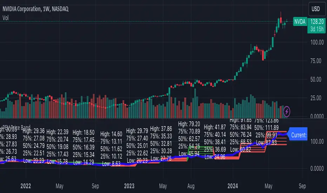The width and height of the screenshot is (327, 193).
Task: Click the 'High: 79.20' band label
Action: pos(189,124)
